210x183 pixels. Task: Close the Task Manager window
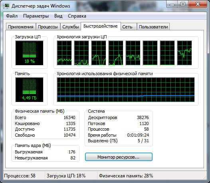[198, 4]
